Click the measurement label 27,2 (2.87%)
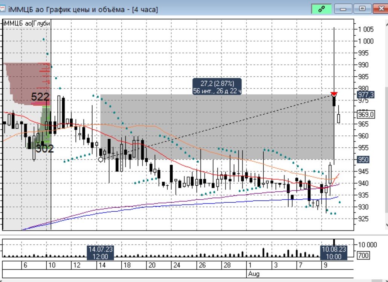Image resolution: width=388 pixels, height=282 pixels. 217,87
